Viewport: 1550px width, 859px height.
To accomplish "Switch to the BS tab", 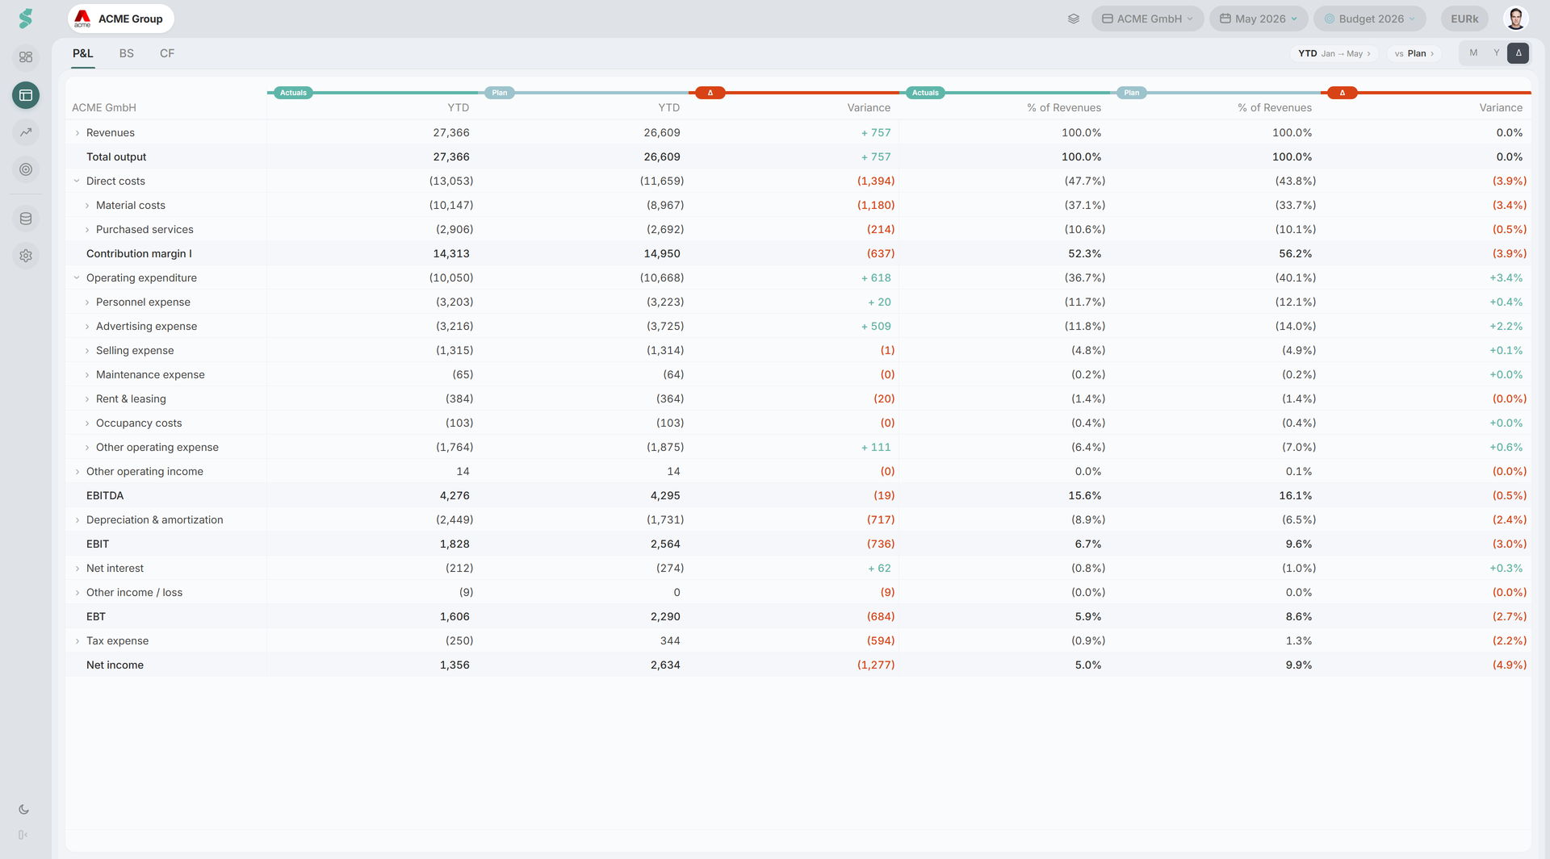I will [127, 53].
